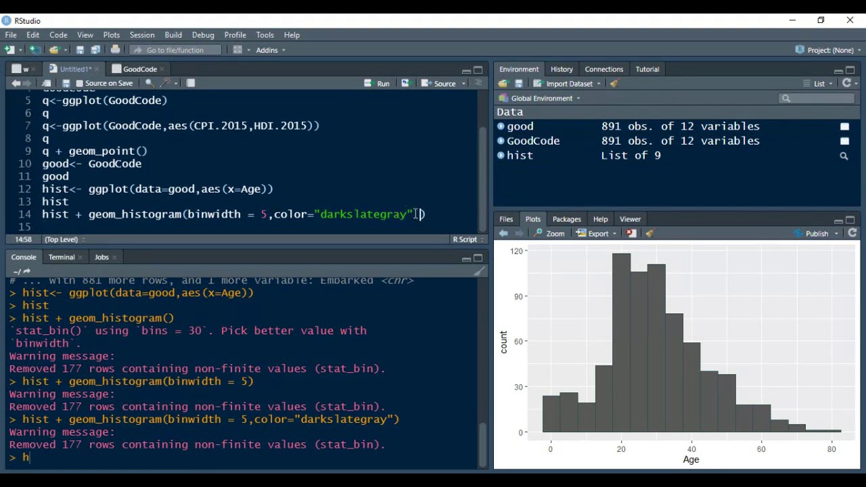
Task: Click the Go to file/function field
Action: (175, 50)
